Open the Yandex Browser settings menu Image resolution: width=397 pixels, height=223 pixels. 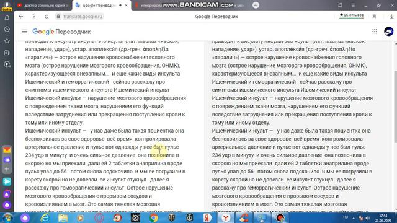click(353, 5)
